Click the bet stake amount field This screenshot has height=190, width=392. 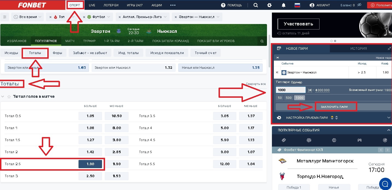(x=291, y=90)
